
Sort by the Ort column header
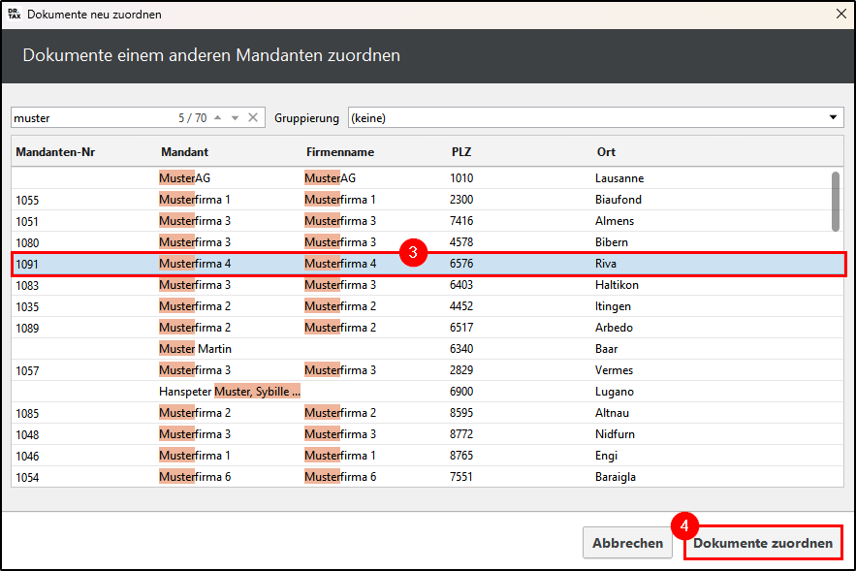point(606,152)
